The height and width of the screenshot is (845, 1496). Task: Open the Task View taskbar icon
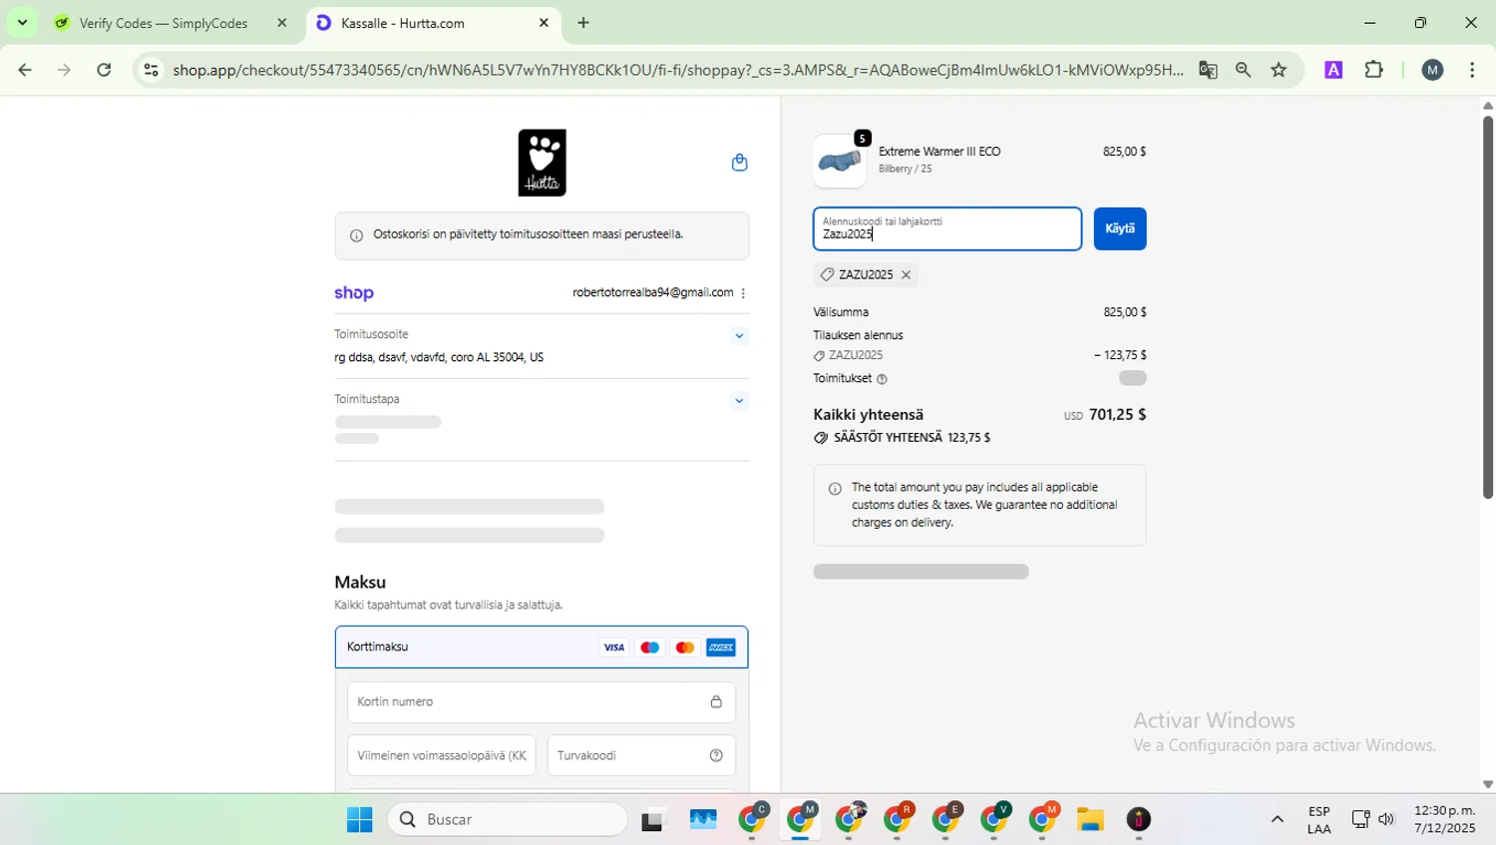tap(653, 820)
